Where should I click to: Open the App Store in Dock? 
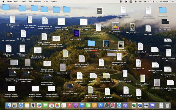click(x=100, y=105)
